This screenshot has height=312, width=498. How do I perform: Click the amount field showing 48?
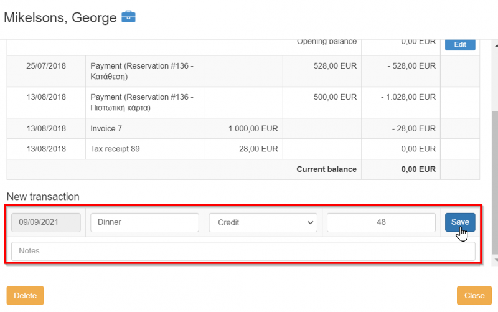(380, 223)
